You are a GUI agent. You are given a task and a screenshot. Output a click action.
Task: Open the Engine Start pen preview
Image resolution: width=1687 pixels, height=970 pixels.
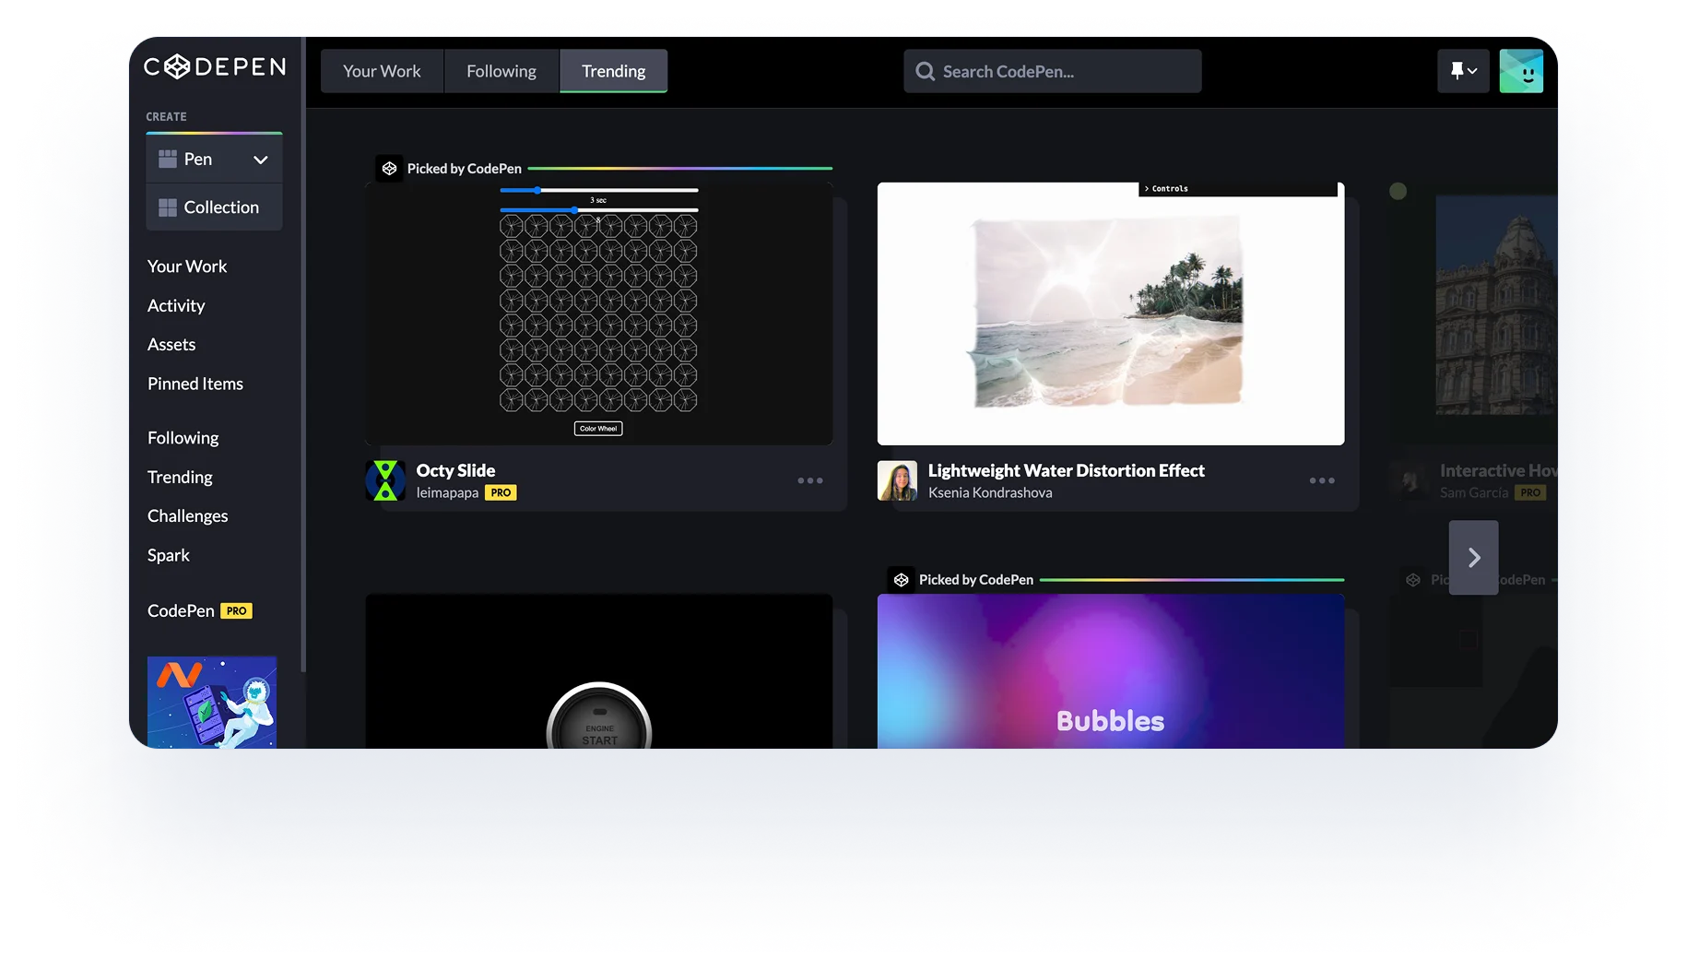tap(599, 671)
